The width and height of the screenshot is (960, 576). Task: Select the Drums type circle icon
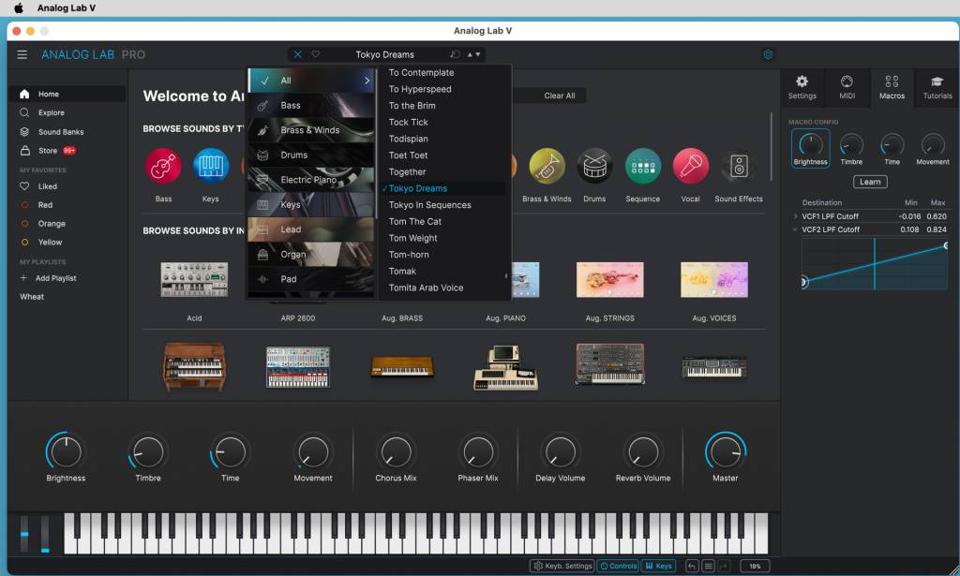(x=594, y=167)
